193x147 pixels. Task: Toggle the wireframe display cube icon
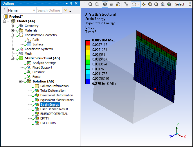pyautogui.click(x=105, y=4)
